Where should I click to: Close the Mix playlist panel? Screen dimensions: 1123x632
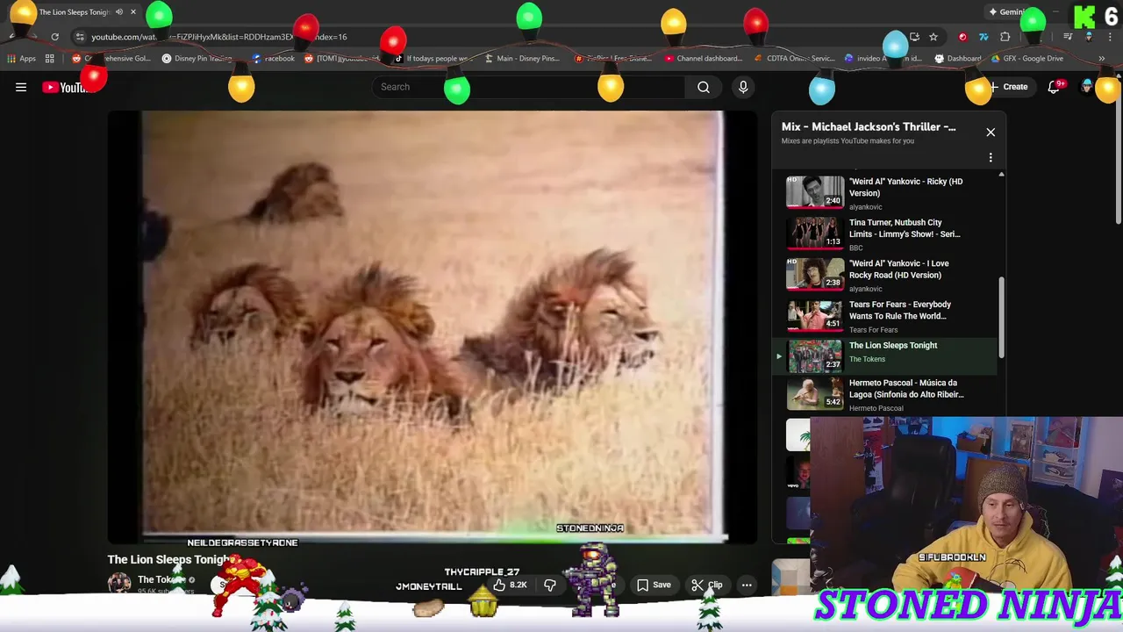point(991,133)
